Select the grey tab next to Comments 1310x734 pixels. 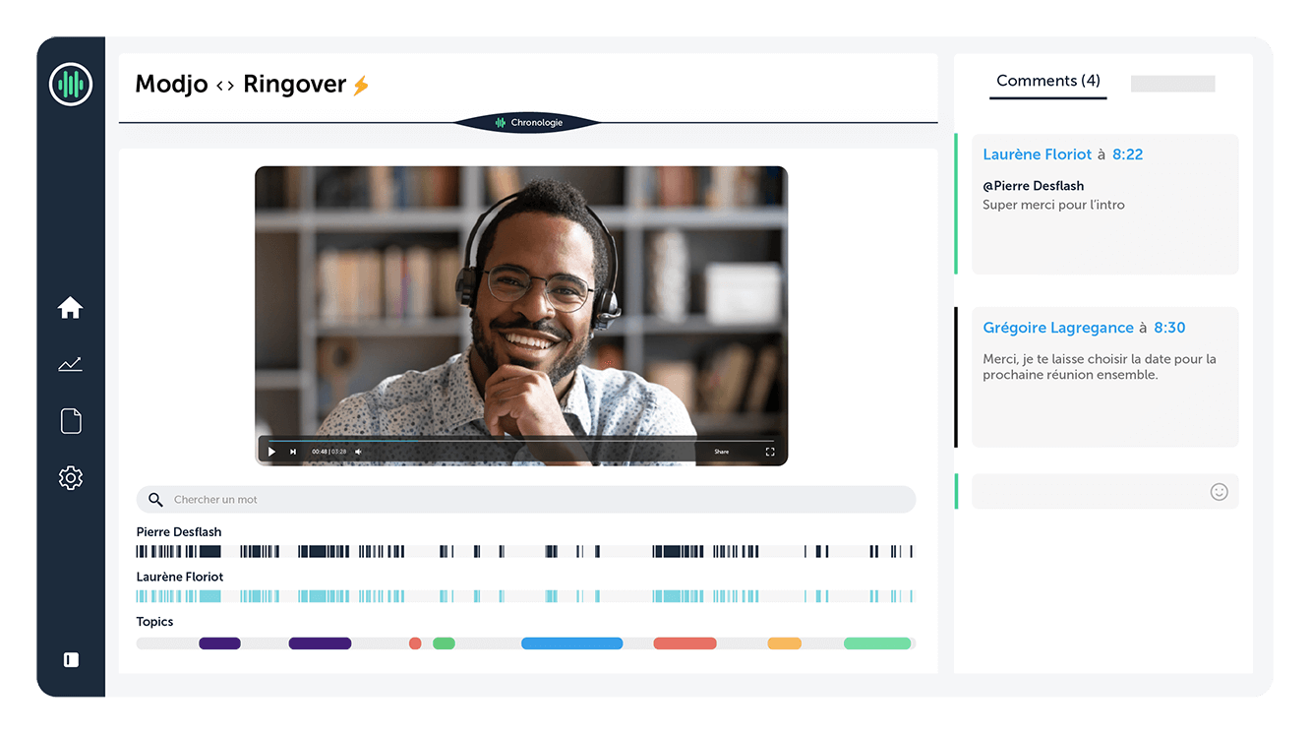(1172, 83)
